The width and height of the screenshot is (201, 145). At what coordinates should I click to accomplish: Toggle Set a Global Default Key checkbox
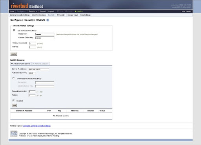(x=14, y=30)
